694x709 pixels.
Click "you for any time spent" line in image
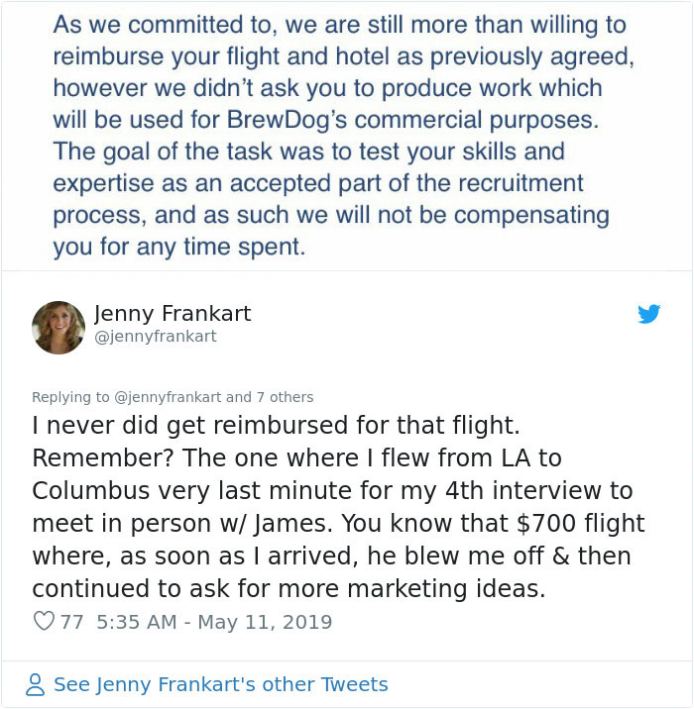(x=178, y=246)
